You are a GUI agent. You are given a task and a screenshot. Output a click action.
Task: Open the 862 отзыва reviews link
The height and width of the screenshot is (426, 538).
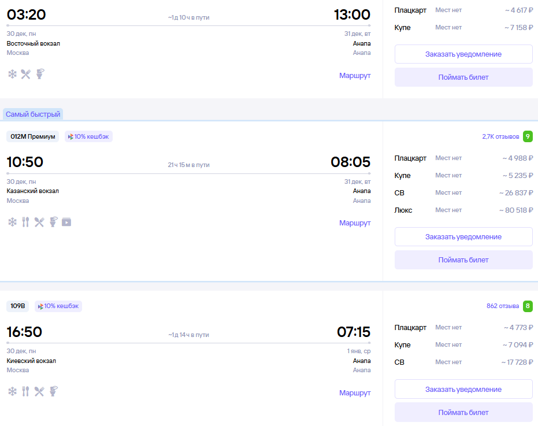[x=502, y=306]
